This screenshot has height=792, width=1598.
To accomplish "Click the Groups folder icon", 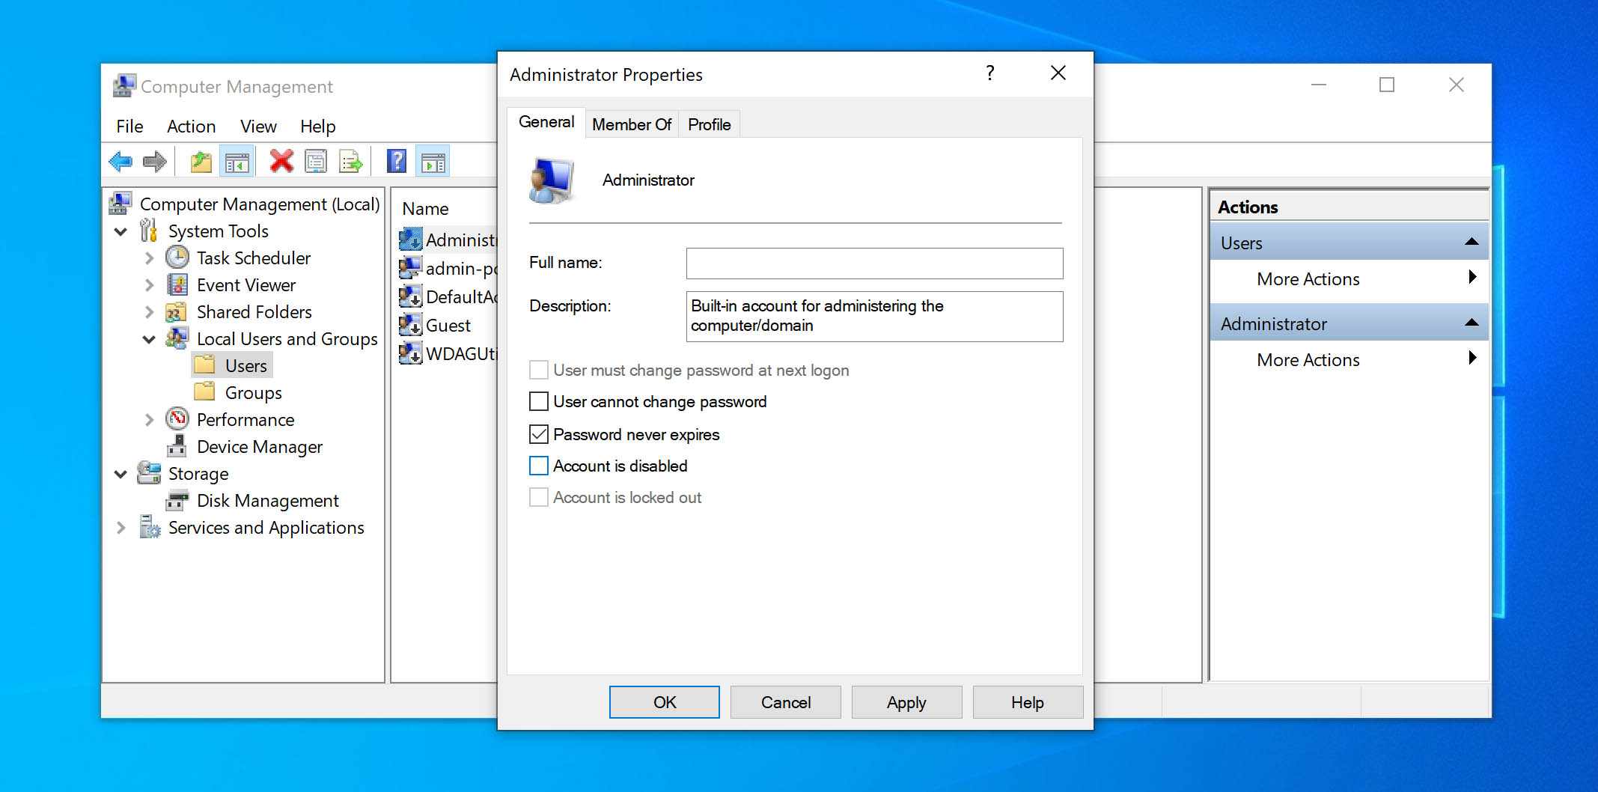I will point(204,392).
